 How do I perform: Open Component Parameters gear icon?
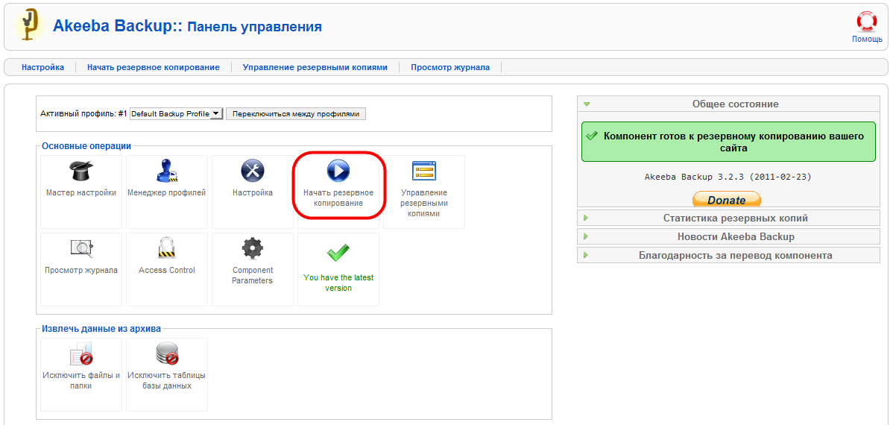(252, 248)
